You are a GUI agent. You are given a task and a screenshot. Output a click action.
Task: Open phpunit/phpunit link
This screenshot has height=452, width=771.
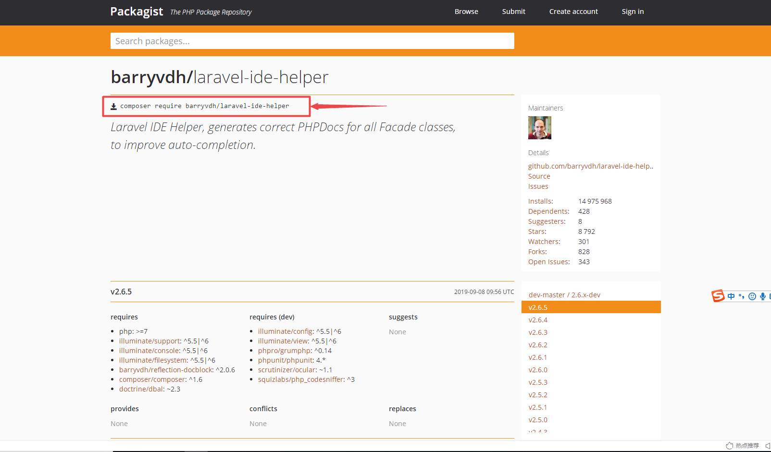point(286,360)
